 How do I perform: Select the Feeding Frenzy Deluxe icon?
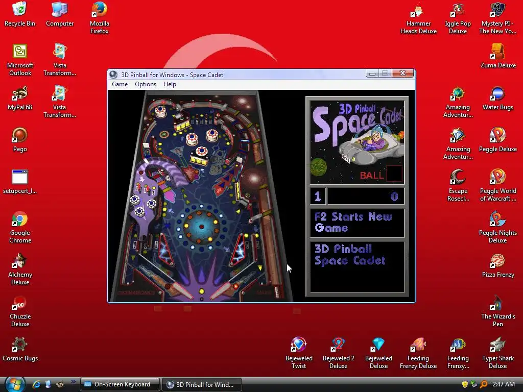pos(418,353)
